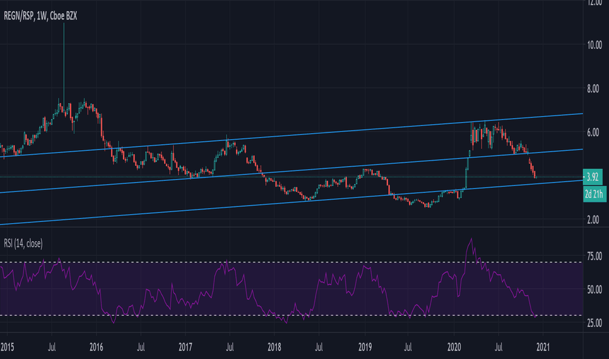Select the RSI (14, close) indicator label
This screenshot has width=609, height=359.
click(24, 243)
